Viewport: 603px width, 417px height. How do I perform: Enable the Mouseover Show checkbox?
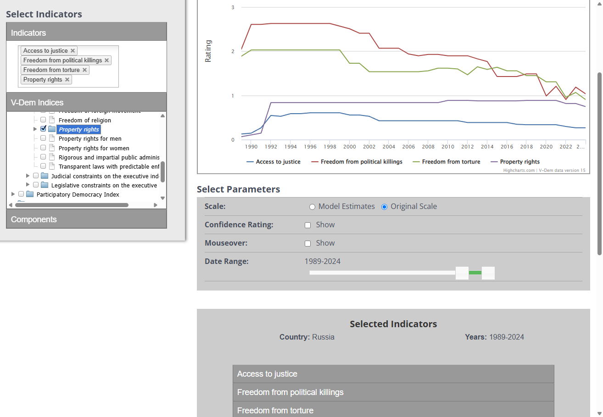(x=308, y=243)
